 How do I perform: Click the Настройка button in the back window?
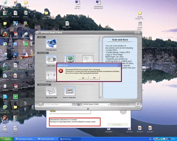point(117,125)
